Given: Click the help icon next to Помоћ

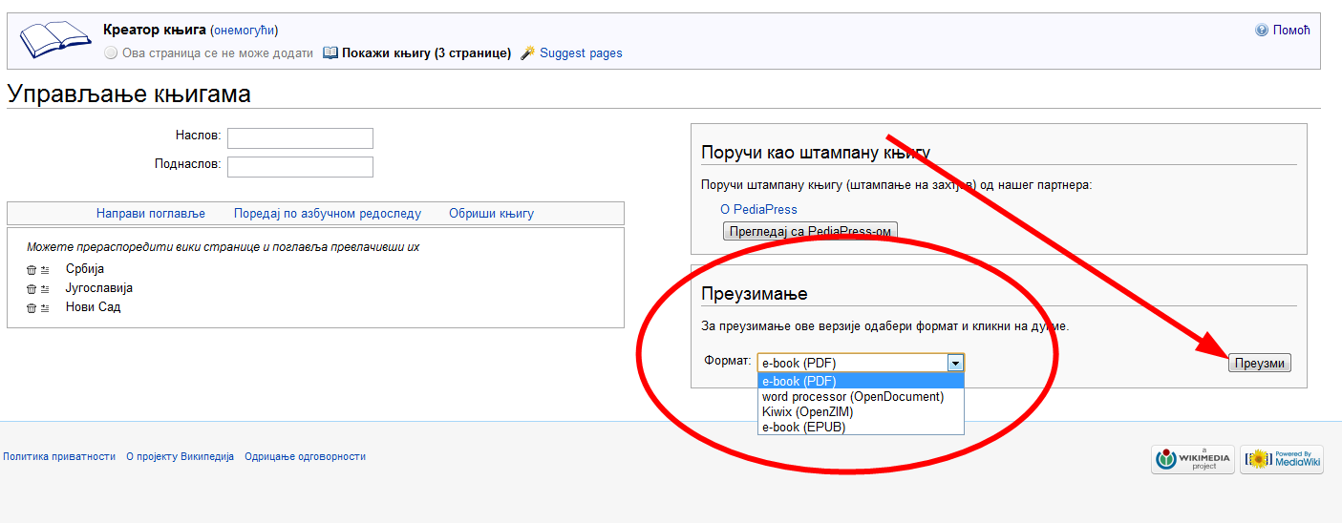Looking at the screenshot, I should [x=1262, y=31].
